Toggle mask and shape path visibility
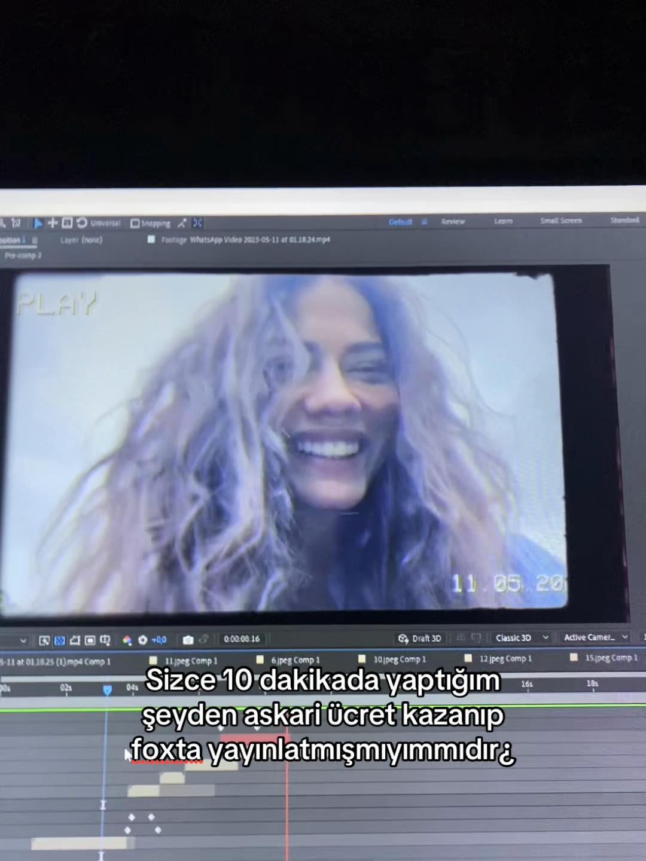Screen dimensions: 646x861 click(75, 640)
